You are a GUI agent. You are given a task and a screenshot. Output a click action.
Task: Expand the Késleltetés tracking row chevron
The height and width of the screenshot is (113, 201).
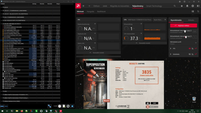[171, 54]
